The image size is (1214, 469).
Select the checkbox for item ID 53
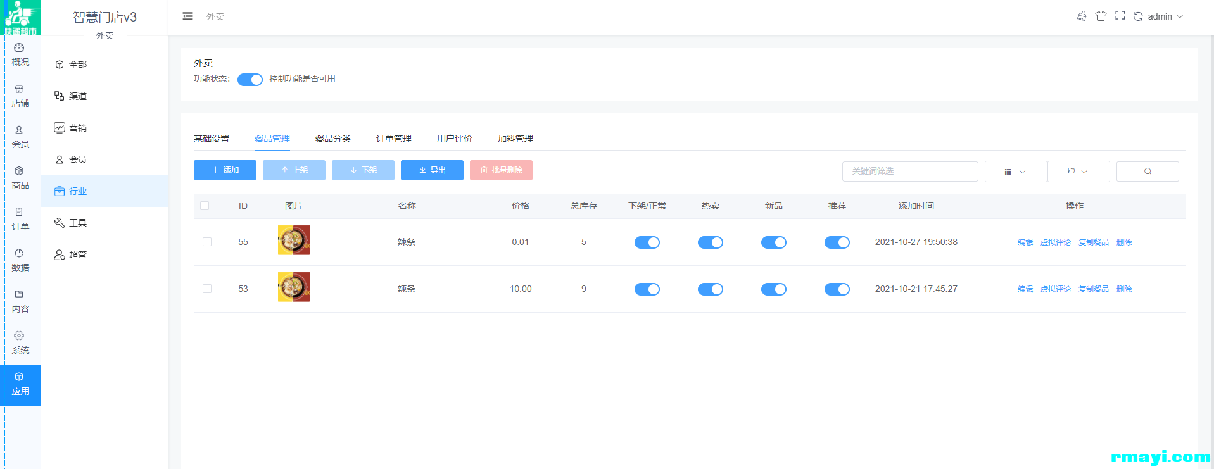pyautogui.click(x=207, y=289)
